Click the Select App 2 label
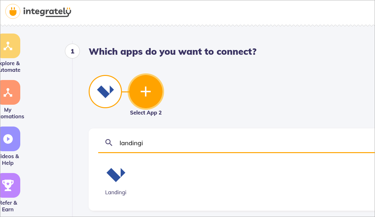 [x=146, y=113]
